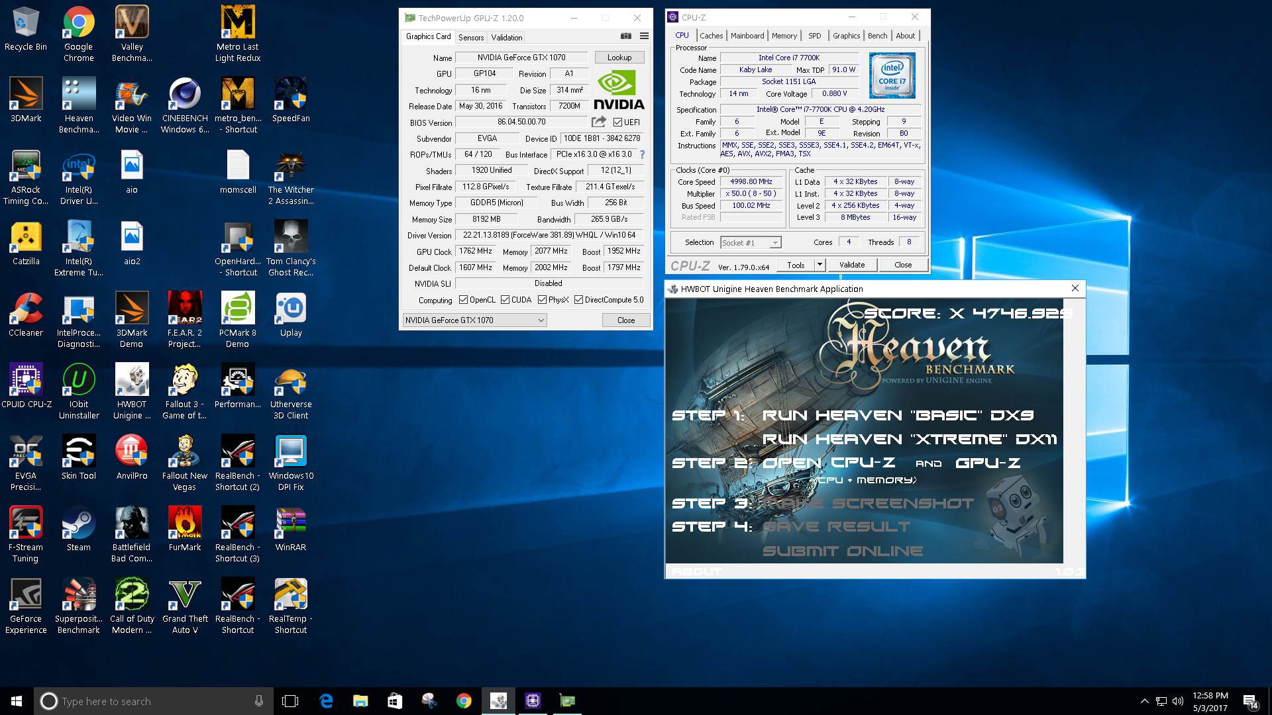The width and height of the screenshot is (1272, 715).
Task: Open the Windows Start menu
Action: click(x=17, y=701)
